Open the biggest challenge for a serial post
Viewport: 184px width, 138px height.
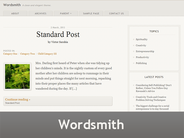pos(152,107)
